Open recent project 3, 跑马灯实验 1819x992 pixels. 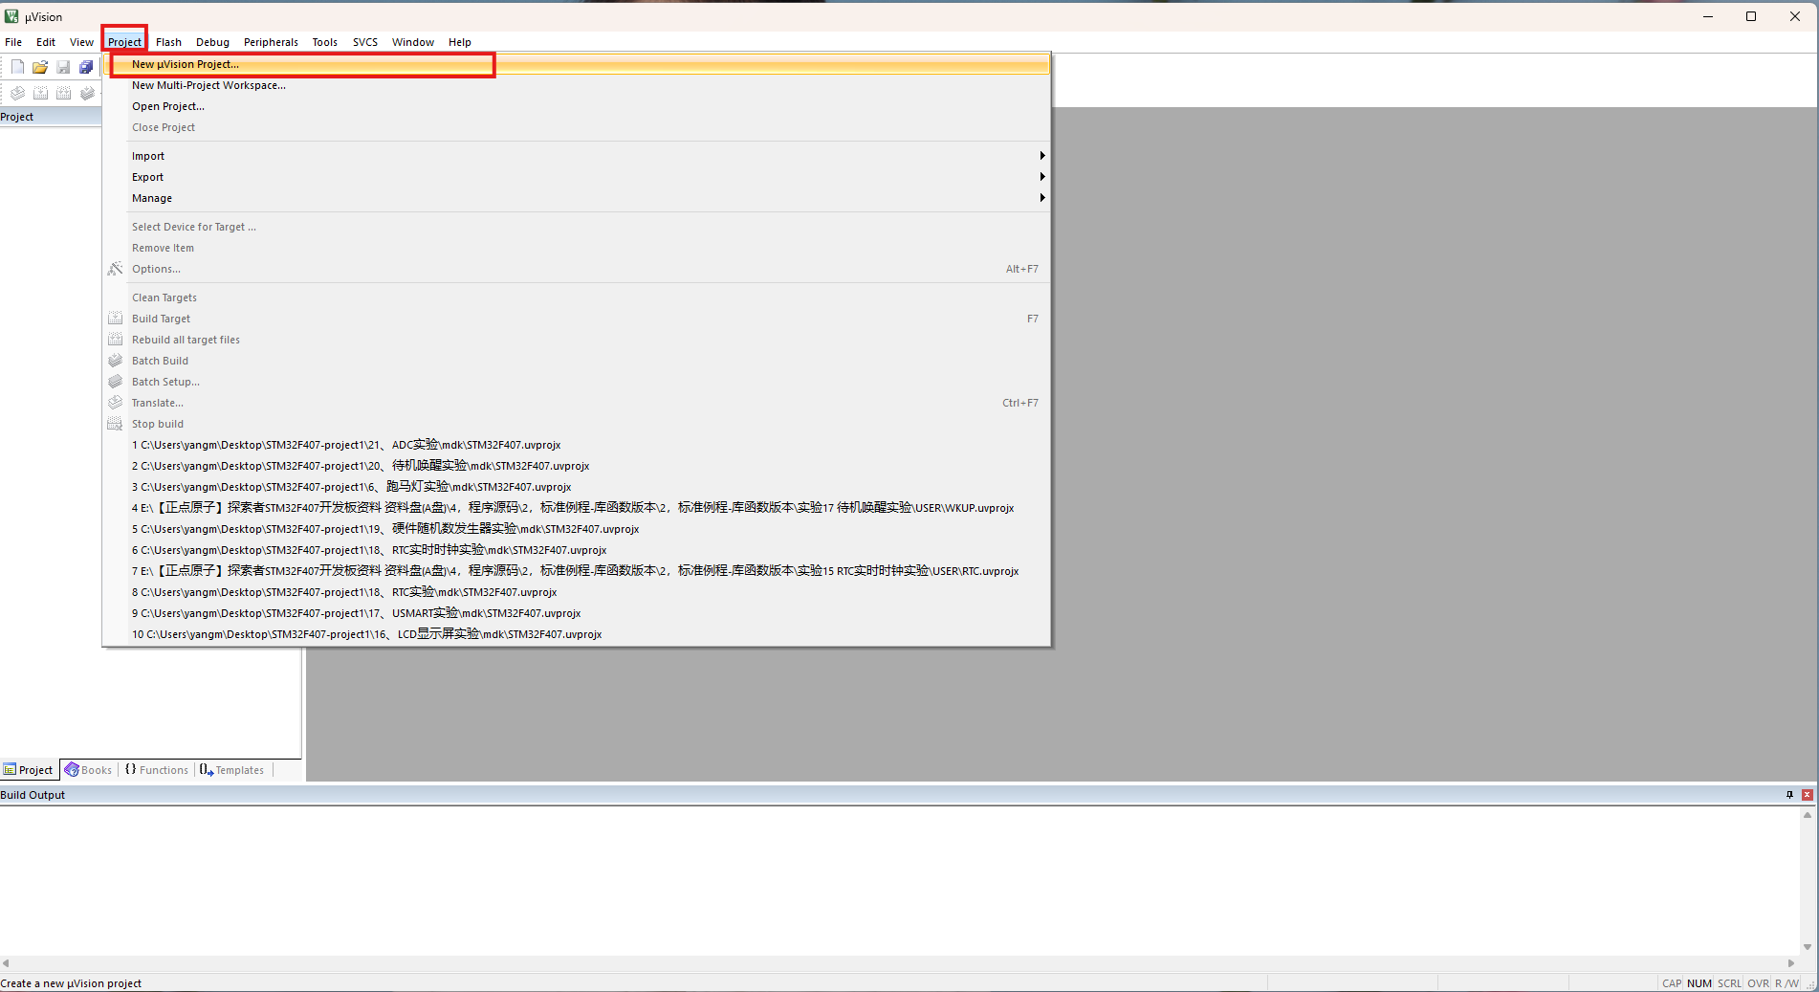click(x=577, y=487)
